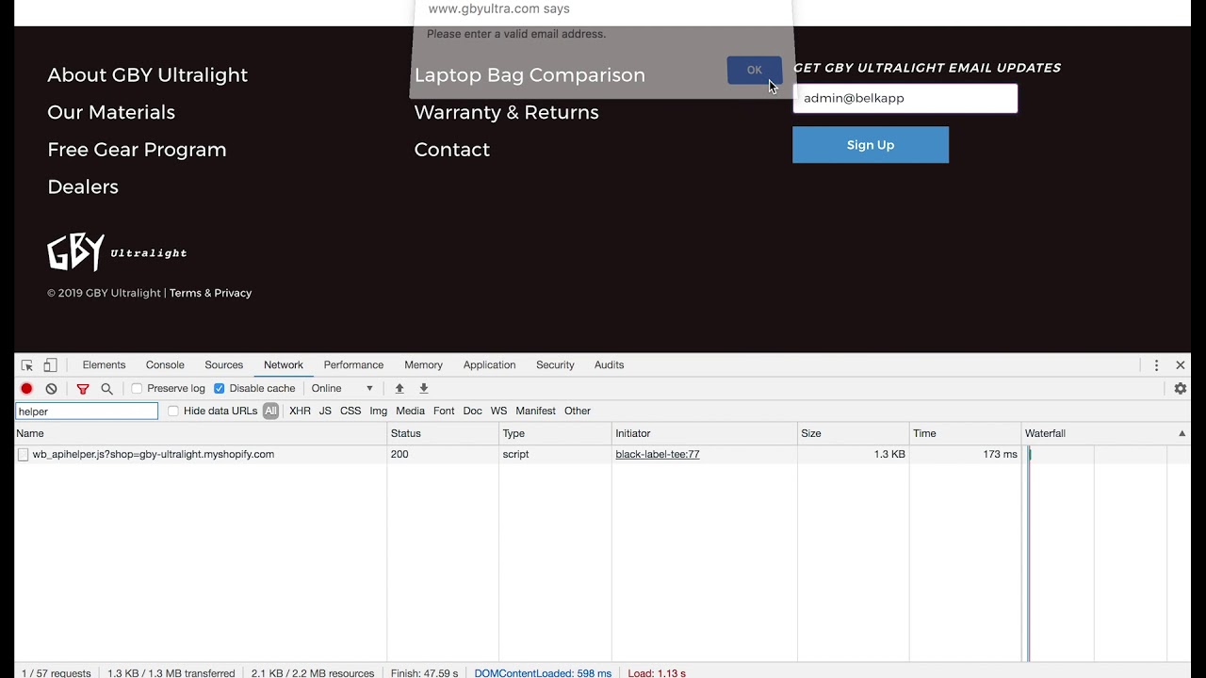Open the Contact link
Viewport: 1206px width, 678px height.
452,150
